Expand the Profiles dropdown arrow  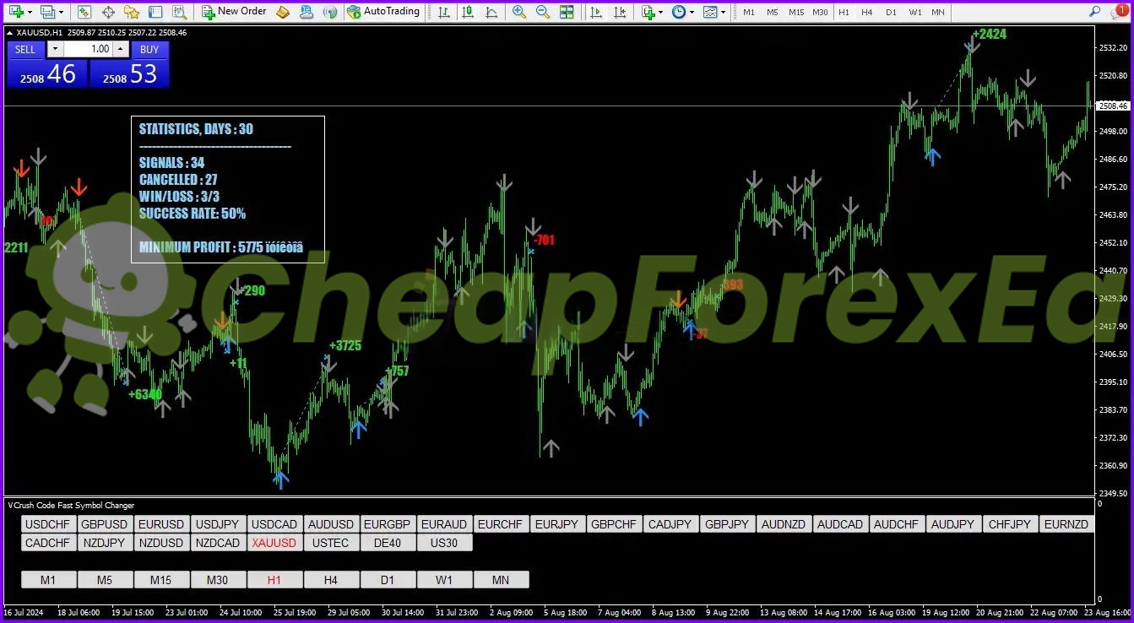[x=62, y=12]
